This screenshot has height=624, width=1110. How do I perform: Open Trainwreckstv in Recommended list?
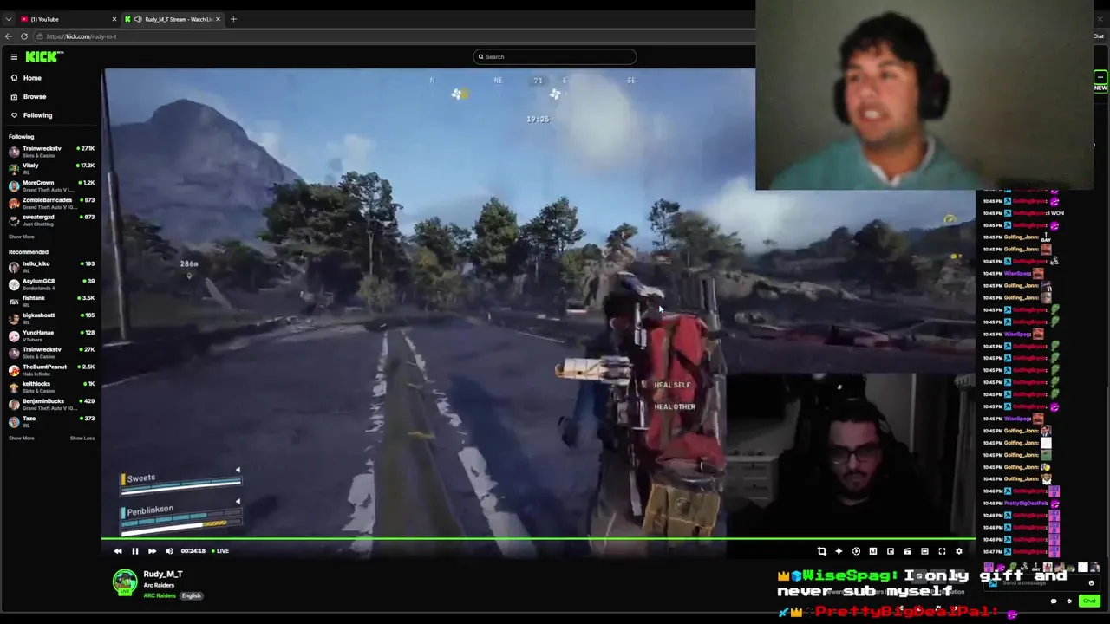[52, 353]
